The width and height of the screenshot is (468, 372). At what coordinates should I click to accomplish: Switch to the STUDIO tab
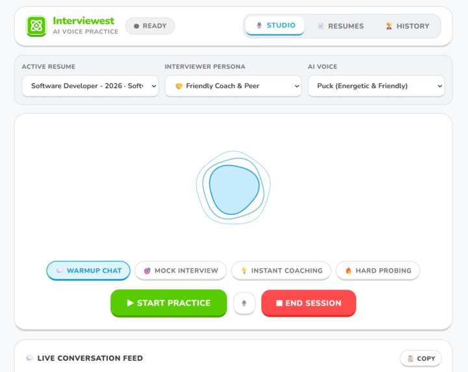275,25
